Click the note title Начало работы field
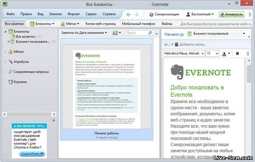Viewport: 255px width, 162px height. pyautogui.click(x=174, y=34)
